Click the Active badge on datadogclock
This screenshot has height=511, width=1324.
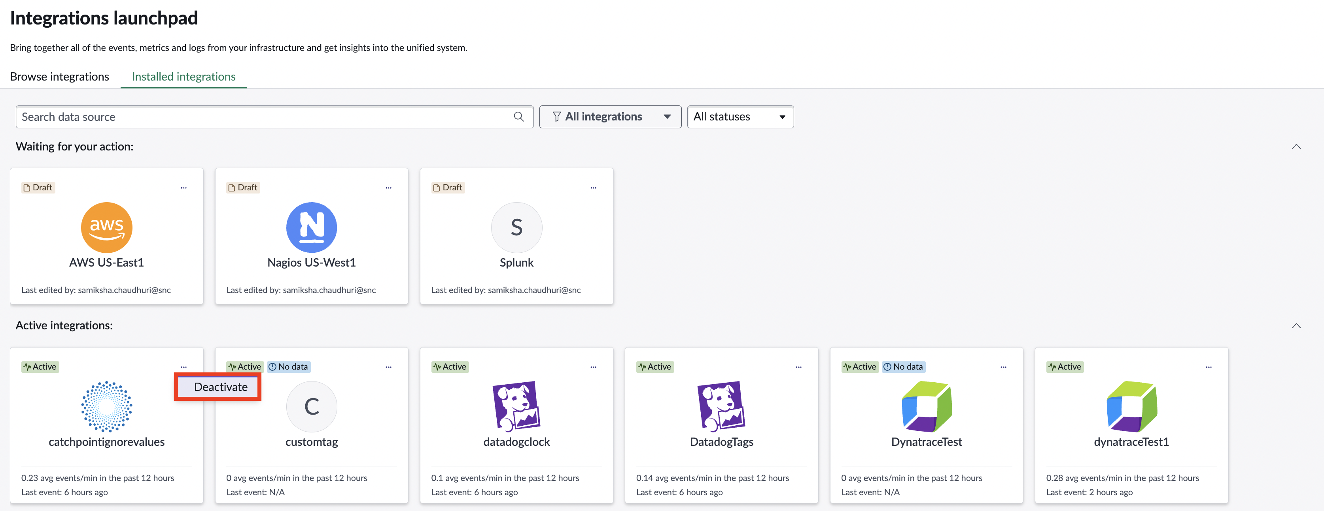(450, 367)
